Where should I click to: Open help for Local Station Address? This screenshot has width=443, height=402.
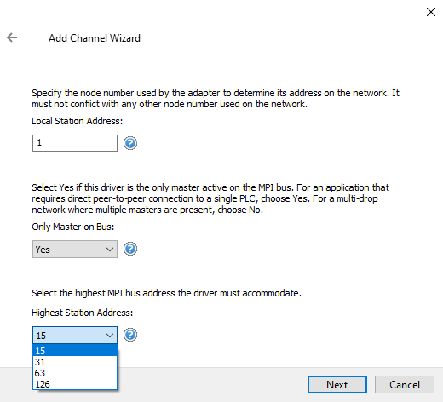pyautogui.click(x=130, y=143)
